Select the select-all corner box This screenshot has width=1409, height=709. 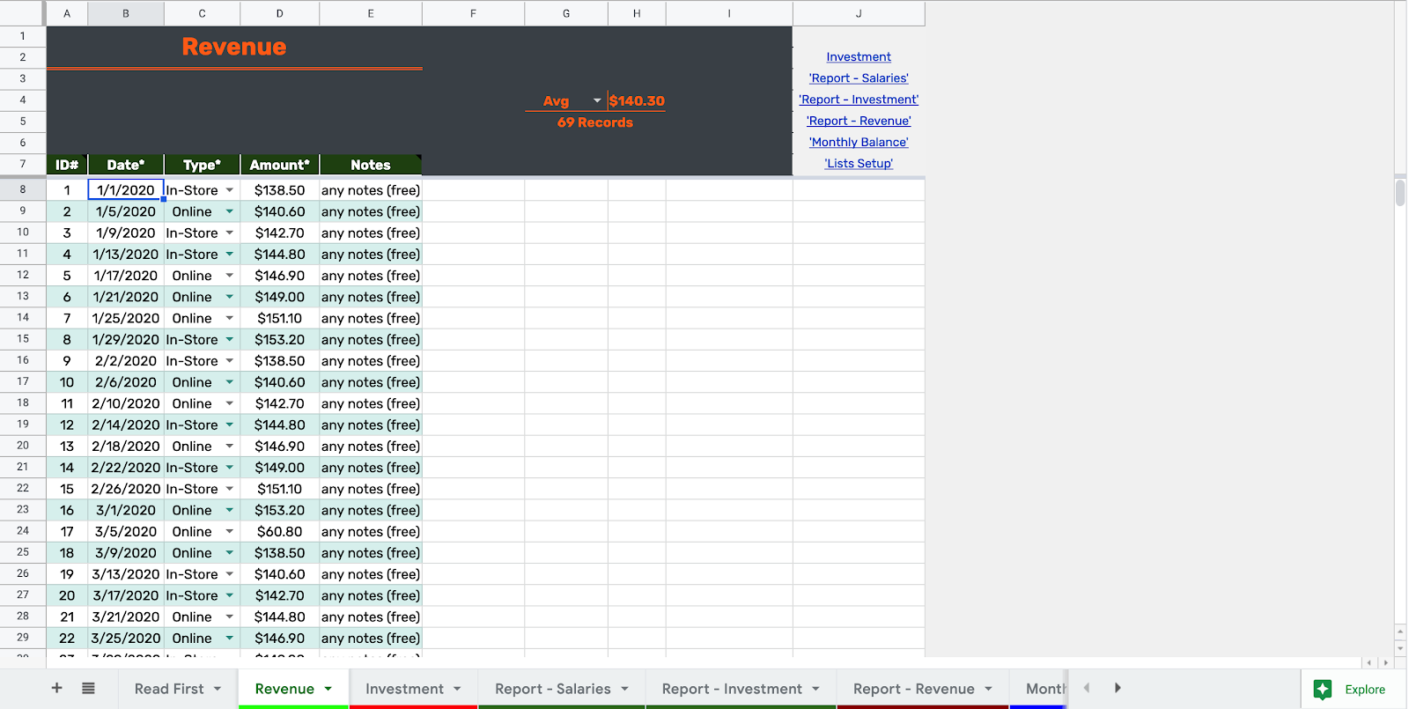point(23,13)
